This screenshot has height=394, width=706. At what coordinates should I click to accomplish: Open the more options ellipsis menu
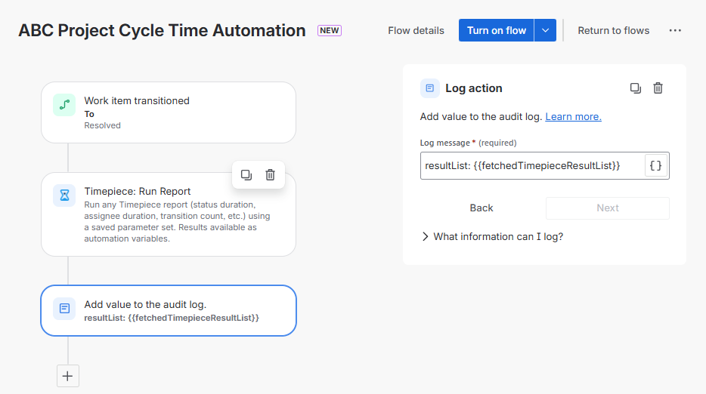point(675,31)
